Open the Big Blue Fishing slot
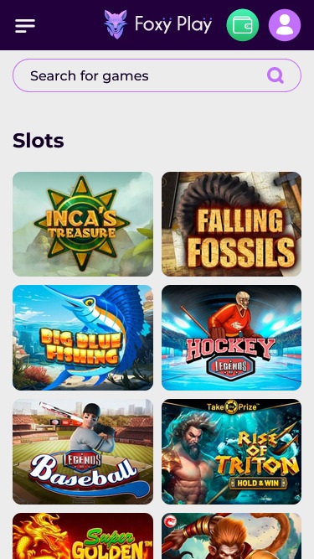314x559 pixels. tap(83, 338)
